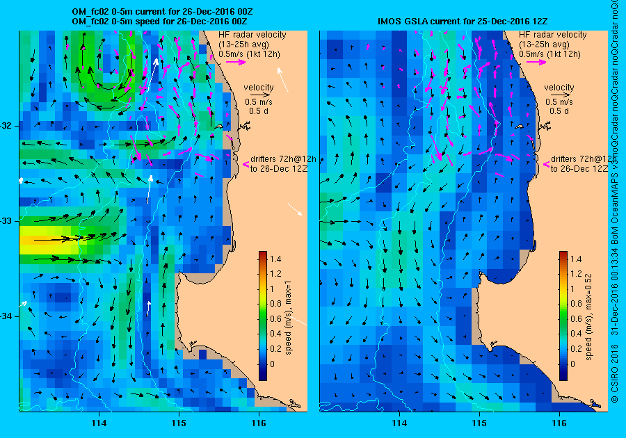Click the 'speed (m/s), max=0.52' colorbar label
Viewport: 626px width, 438px height.
[589, 317]
